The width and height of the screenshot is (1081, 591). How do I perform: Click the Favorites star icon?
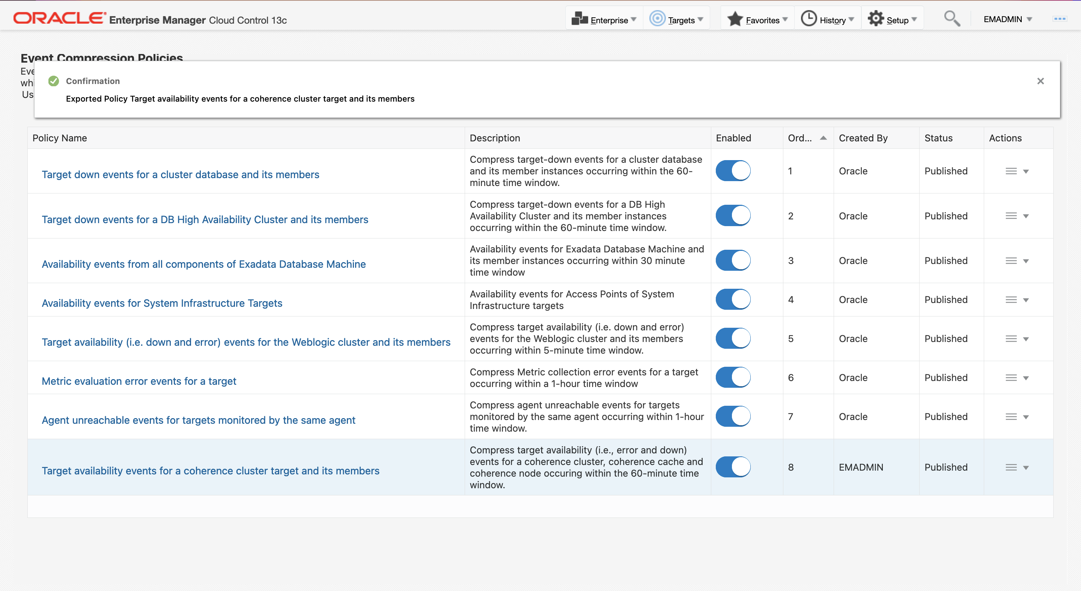[x=735, y=19]
